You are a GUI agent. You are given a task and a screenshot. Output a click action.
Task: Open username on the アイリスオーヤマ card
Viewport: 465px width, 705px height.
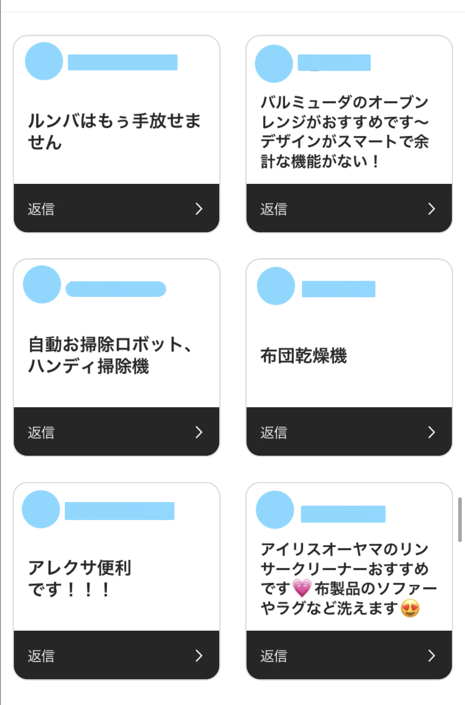[x=343, y=514]
